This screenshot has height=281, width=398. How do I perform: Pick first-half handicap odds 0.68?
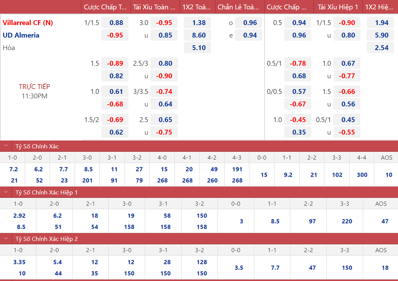click(298, 76)
